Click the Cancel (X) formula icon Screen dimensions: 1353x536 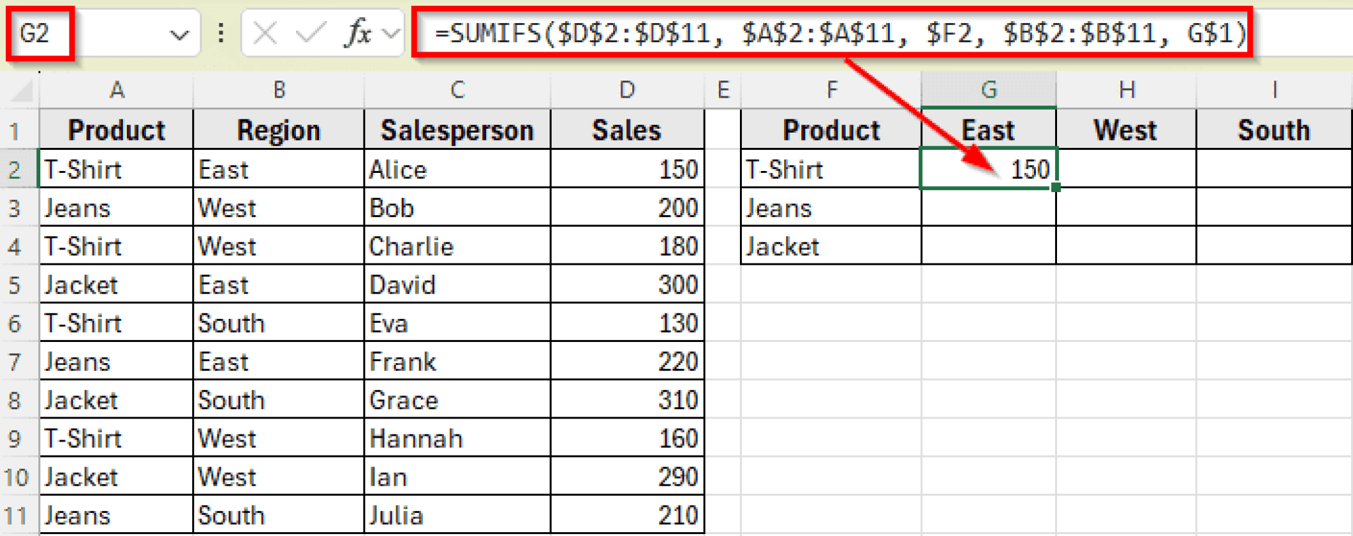(266, 32)
